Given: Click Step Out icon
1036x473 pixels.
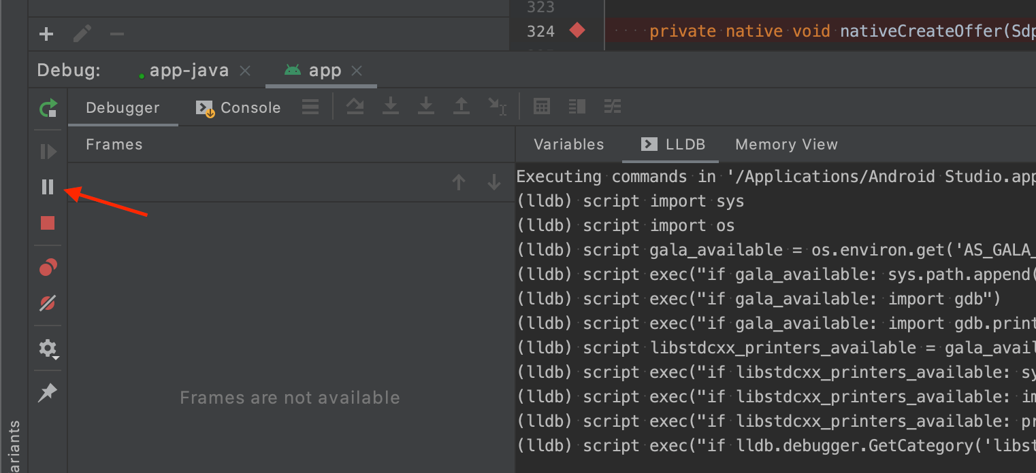Looking at the screenshot, I should point(462,106).
